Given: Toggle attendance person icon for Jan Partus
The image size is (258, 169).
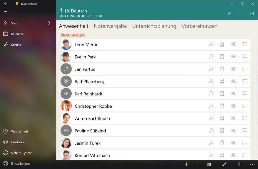Looking at the screenshot, I should [x=211, y=69].
